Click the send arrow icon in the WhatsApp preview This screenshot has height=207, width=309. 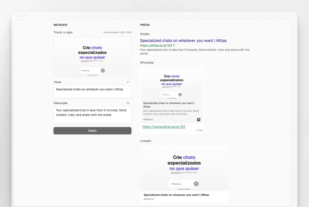180,94
